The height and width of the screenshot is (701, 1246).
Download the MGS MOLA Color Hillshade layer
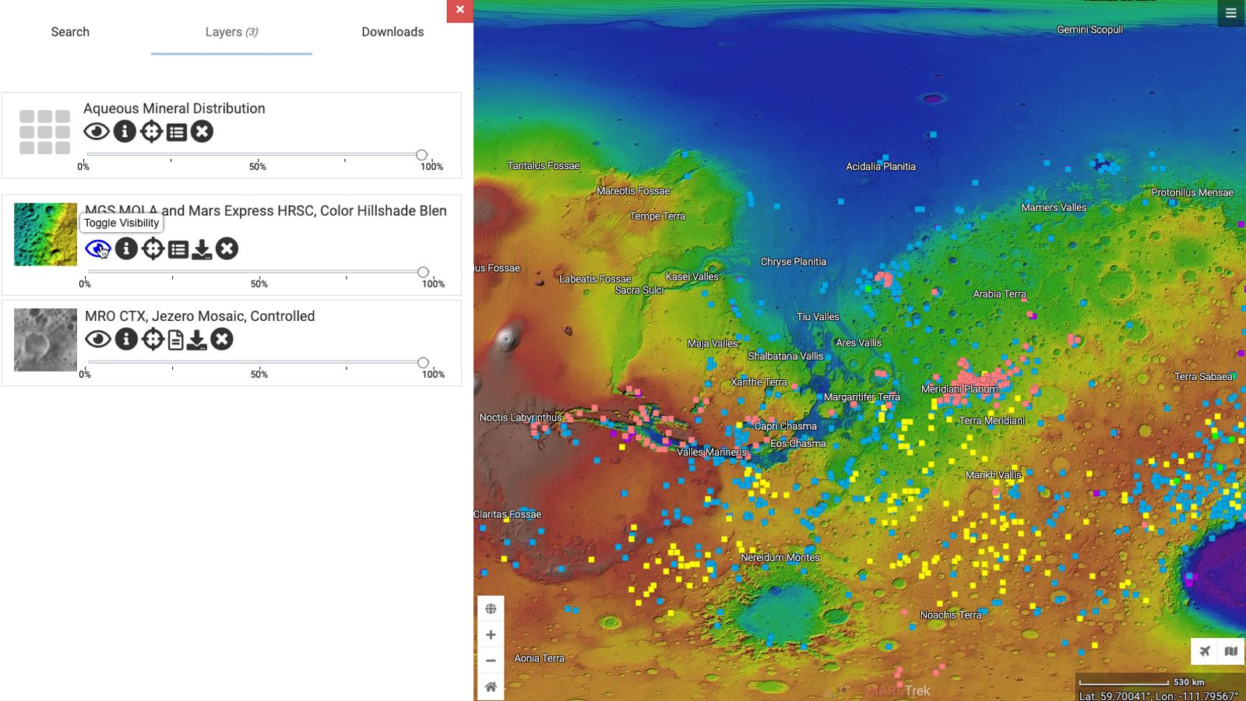pyautogui.click(x=202, y=249)
